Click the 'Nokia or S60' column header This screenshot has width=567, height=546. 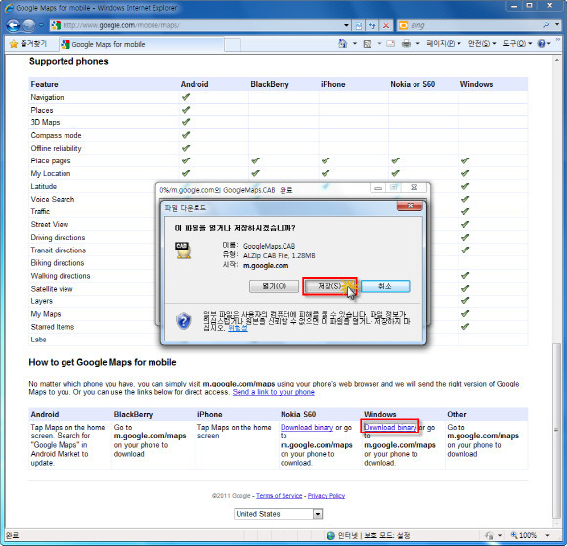[x=413, y=84]
